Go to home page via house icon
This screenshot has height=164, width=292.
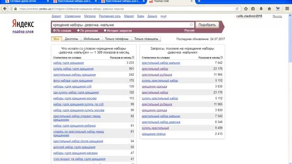tap(269, 9)
